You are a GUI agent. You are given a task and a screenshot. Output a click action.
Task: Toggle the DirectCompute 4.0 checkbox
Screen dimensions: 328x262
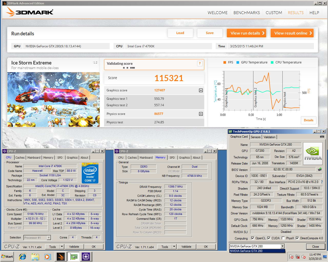tap(297, 238)
